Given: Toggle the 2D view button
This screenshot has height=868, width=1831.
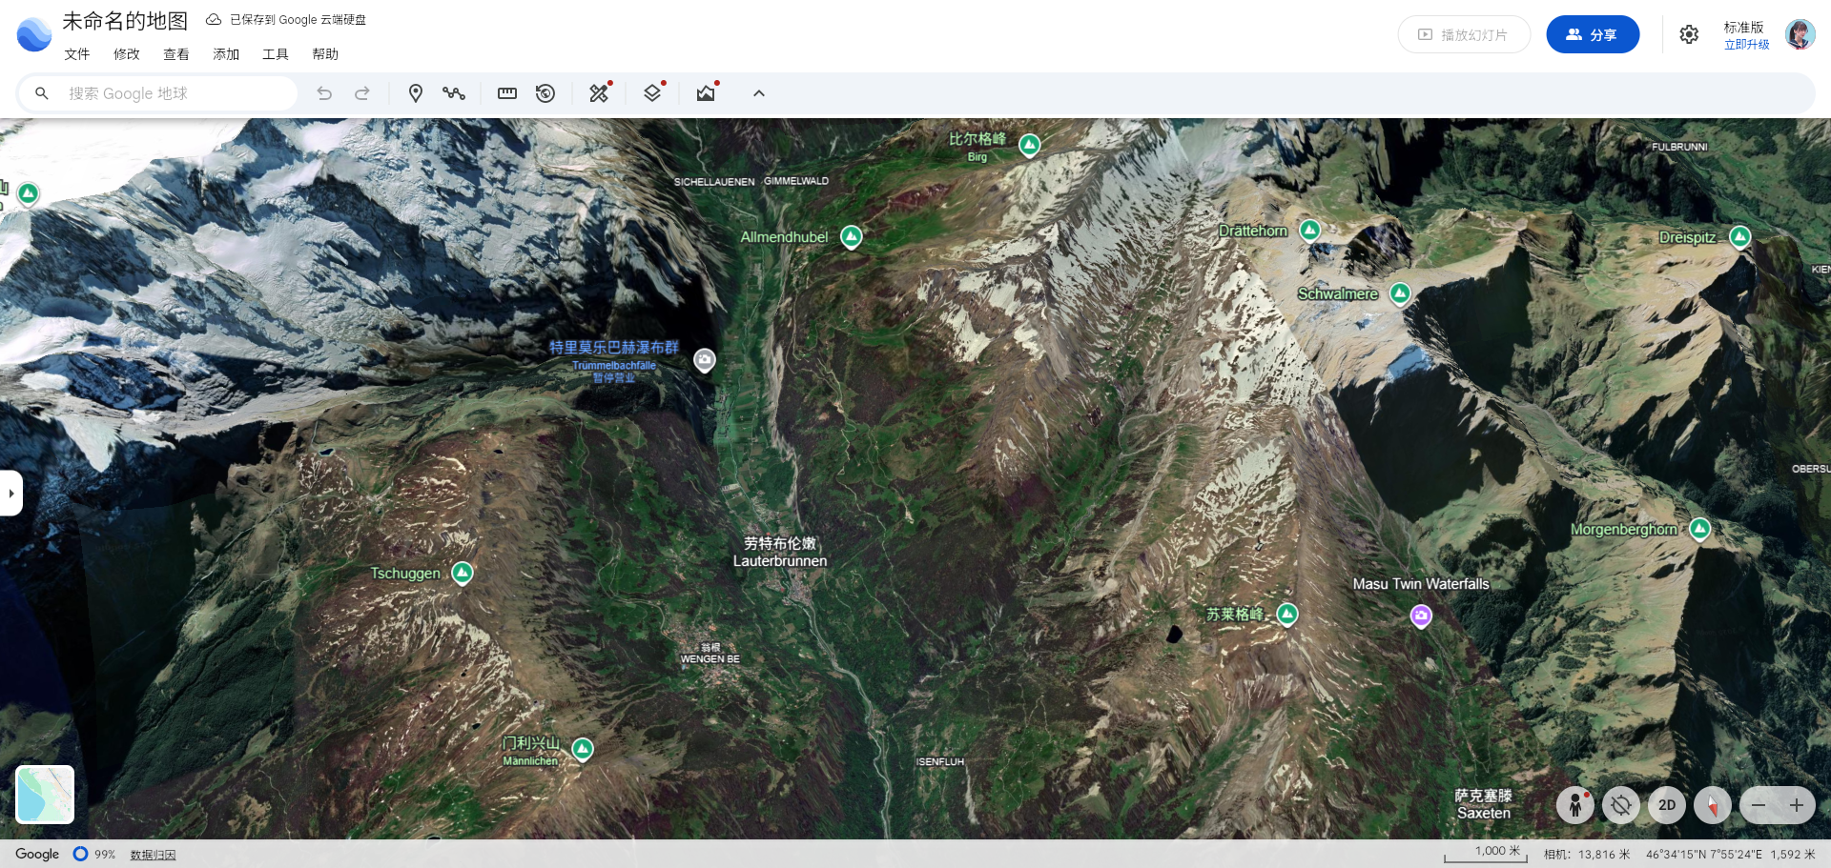Looking at the screenshot, I should 1666,805.
